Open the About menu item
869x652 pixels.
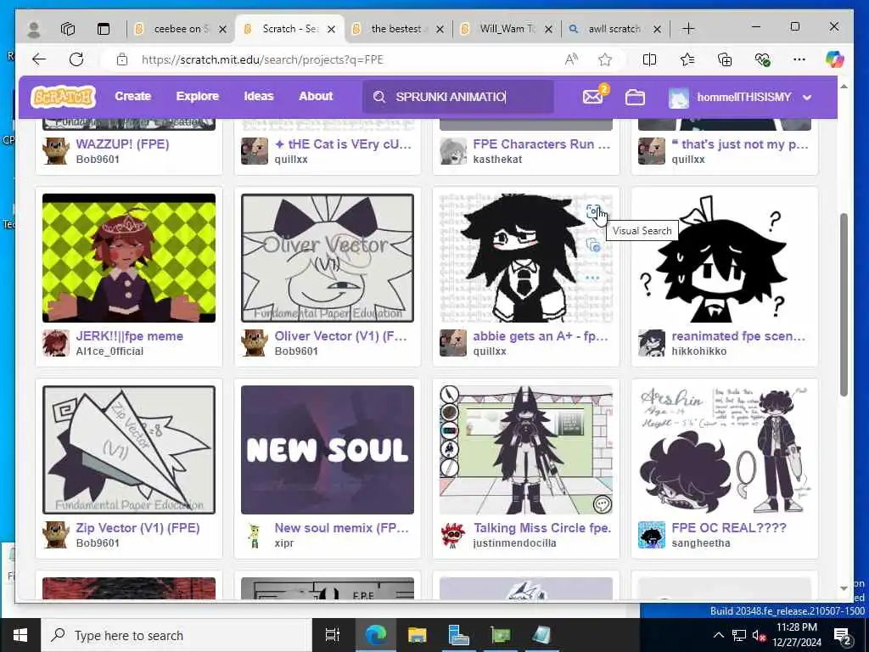(316, 97)
